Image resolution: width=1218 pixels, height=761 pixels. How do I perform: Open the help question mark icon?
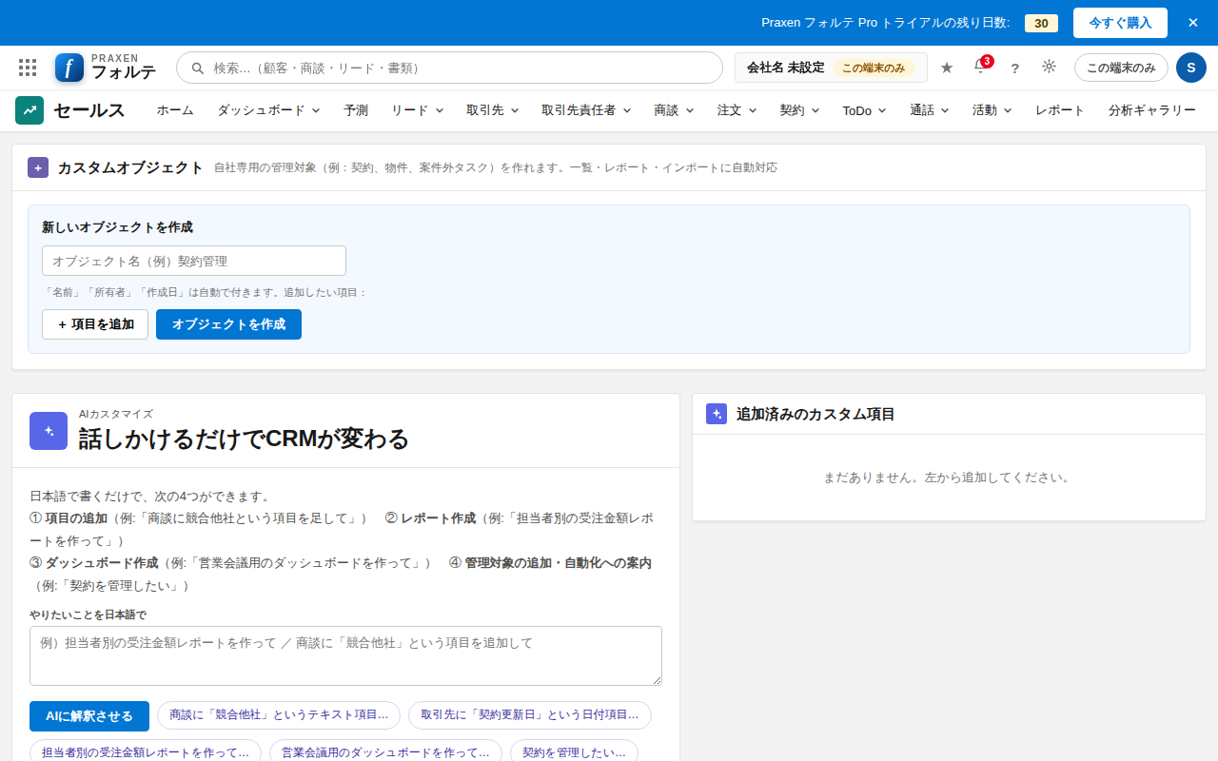point(1014,68)
